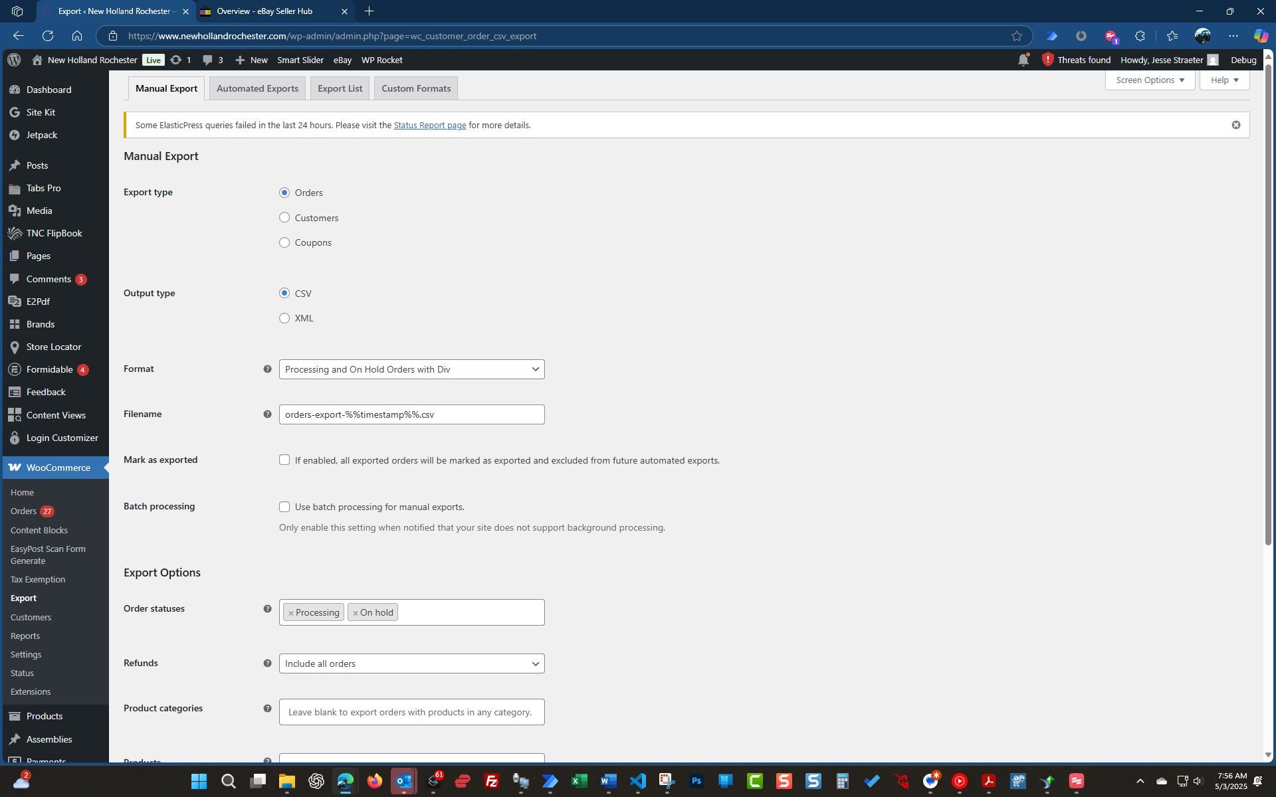This screenshot has height=797, width=1276.
Task: Click the Threats found shield icon
Action: coord(1047,60)
